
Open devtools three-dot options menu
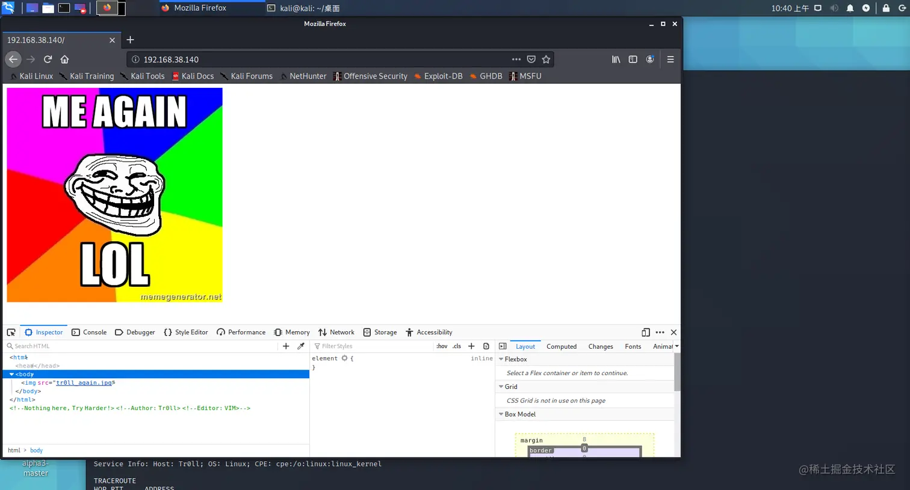(660, 332)
